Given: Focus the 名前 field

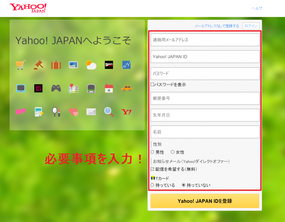Looking at the screenshot, I should (205, 132).
